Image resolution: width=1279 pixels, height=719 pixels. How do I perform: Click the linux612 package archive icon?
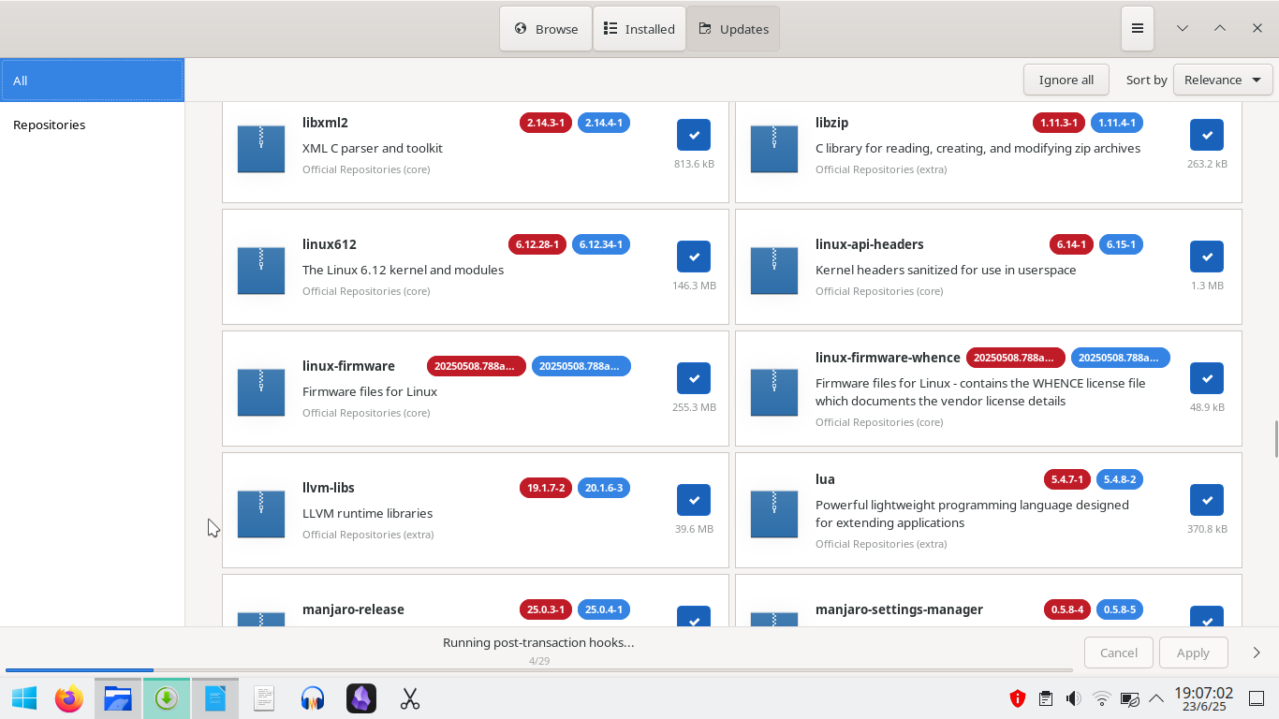pos(261,271)
